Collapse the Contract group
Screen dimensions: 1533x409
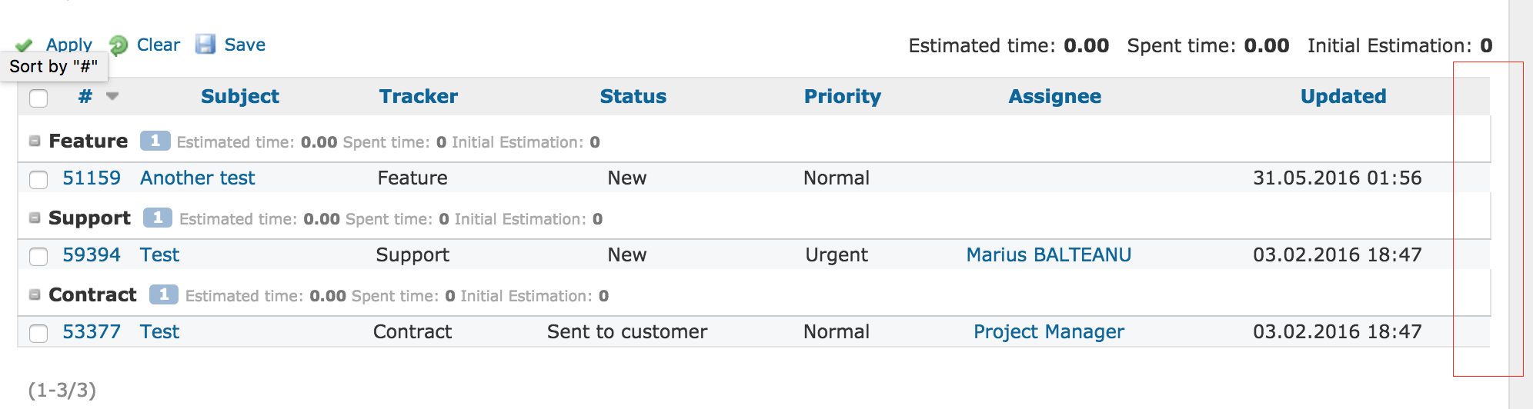35,294
